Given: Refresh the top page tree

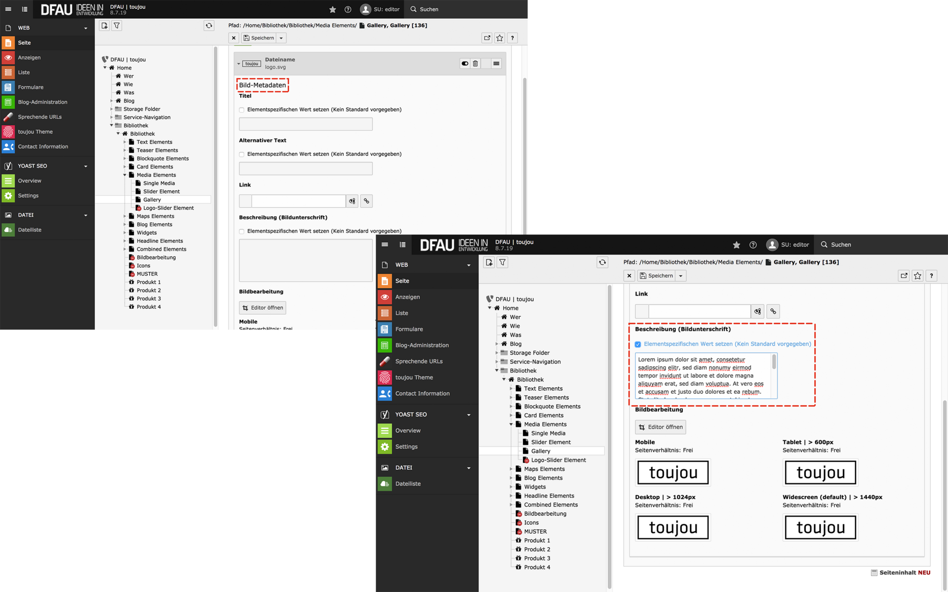Looking at the screenshot, I should tap(209, 26).
